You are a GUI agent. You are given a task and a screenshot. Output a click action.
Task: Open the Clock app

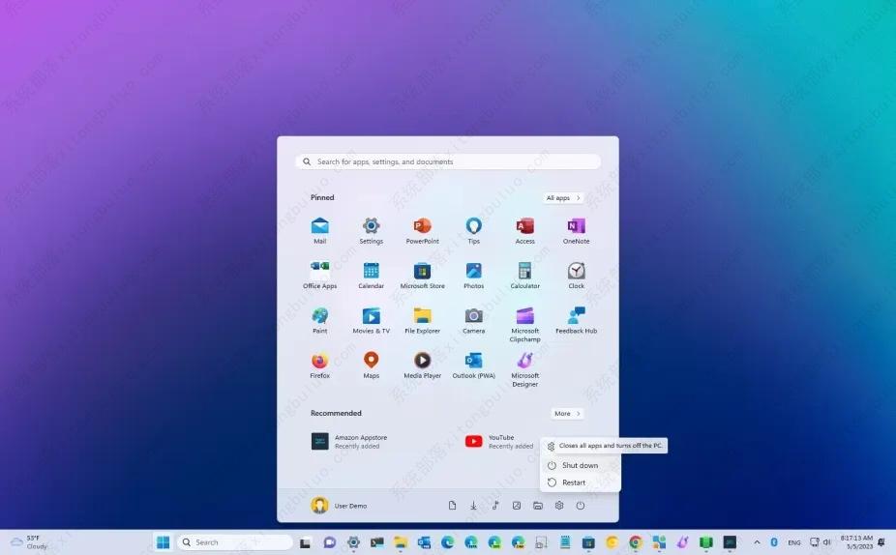[x=576, y=276]
